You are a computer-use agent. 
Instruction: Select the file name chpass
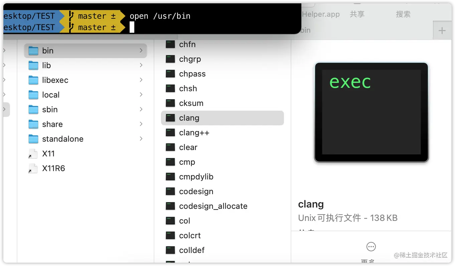point(192,74)
